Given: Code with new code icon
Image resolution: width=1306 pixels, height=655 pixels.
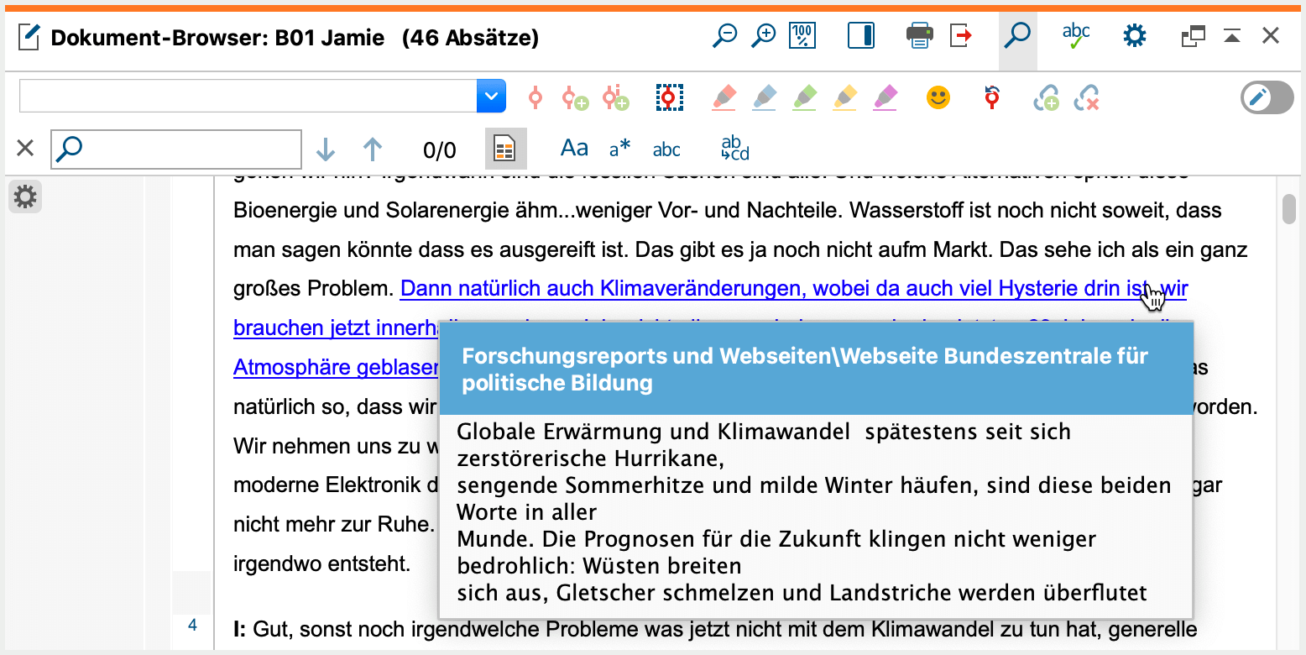Looking at the screenshot, I should pos(575,98).
